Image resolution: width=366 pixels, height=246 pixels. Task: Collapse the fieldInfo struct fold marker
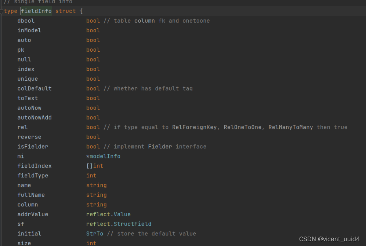coord(1,11)
